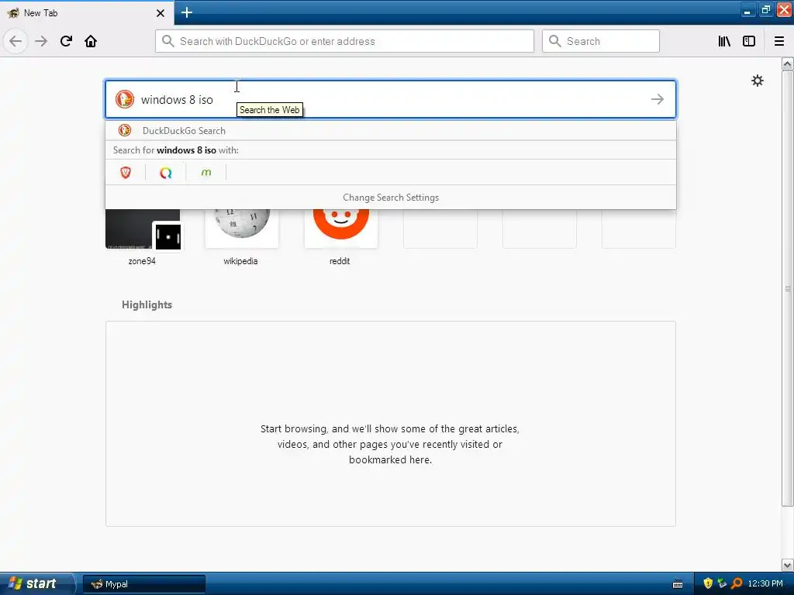Click into the 'windows 8 iso' search field

point(391,99)
